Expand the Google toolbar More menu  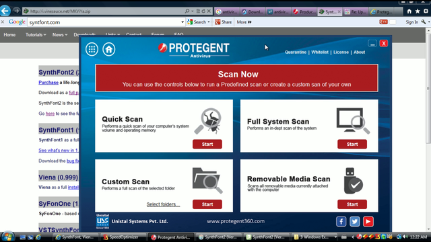244,22
